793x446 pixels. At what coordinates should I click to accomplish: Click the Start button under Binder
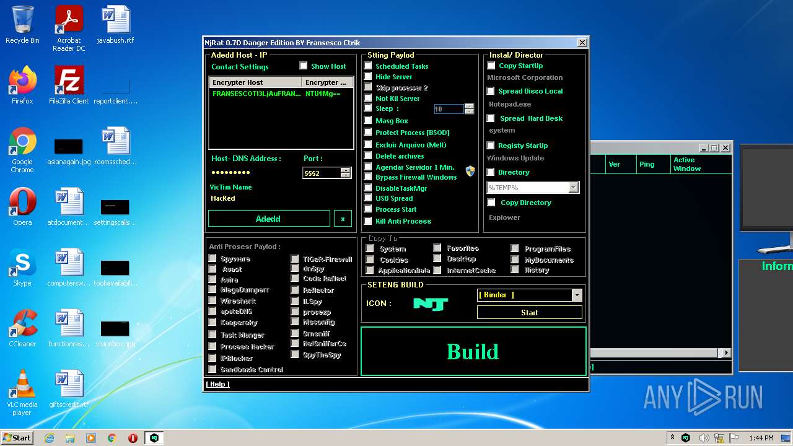(x=530, y=313)
